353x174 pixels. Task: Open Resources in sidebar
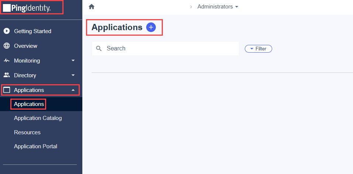27,132
